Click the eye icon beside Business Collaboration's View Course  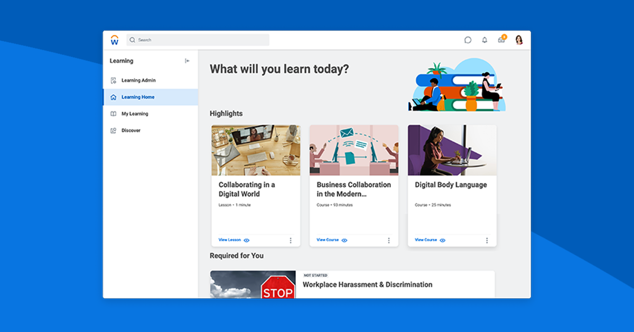click(345, 240)
